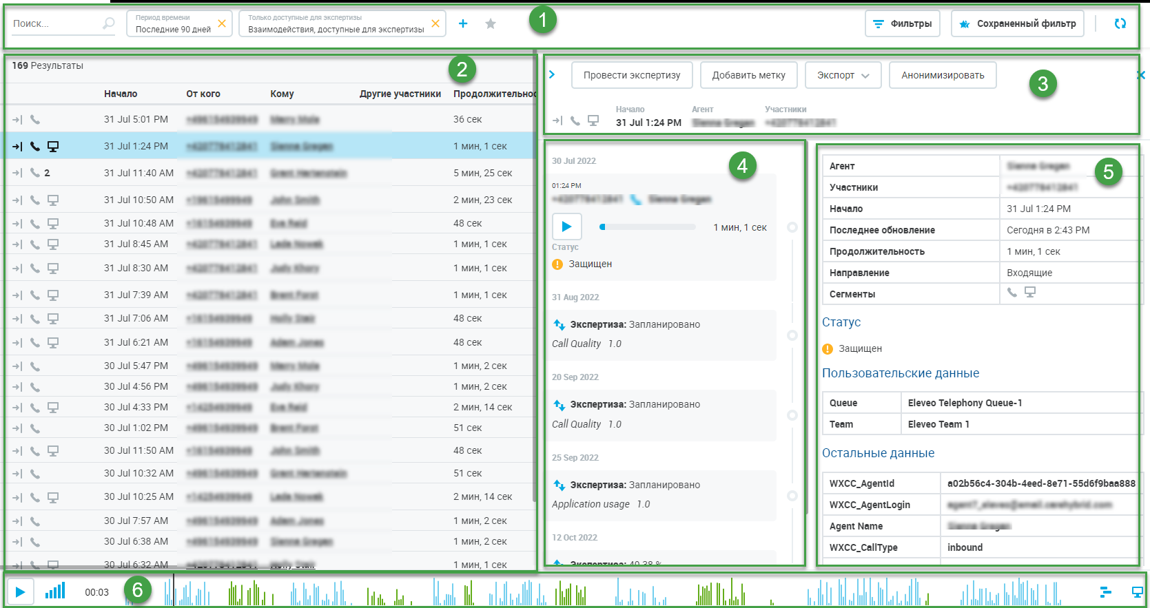Image resolution: width=1150 pixels, height=608 pixels.
Task: Select the 30 Jul 1:02 PM row
Action: pos(270,428)
